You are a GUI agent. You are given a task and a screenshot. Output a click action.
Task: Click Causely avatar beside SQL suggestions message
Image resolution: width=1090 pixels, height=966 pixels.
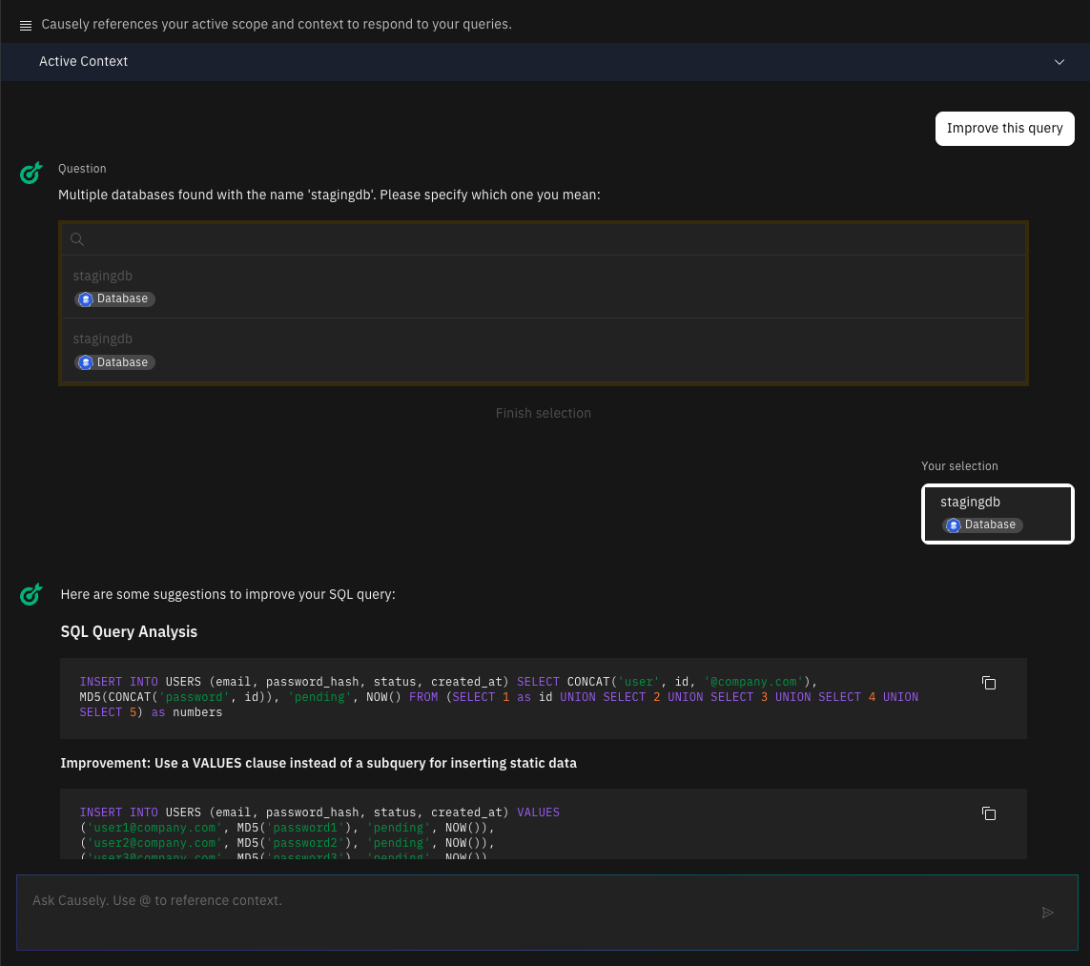click(31, 595)
